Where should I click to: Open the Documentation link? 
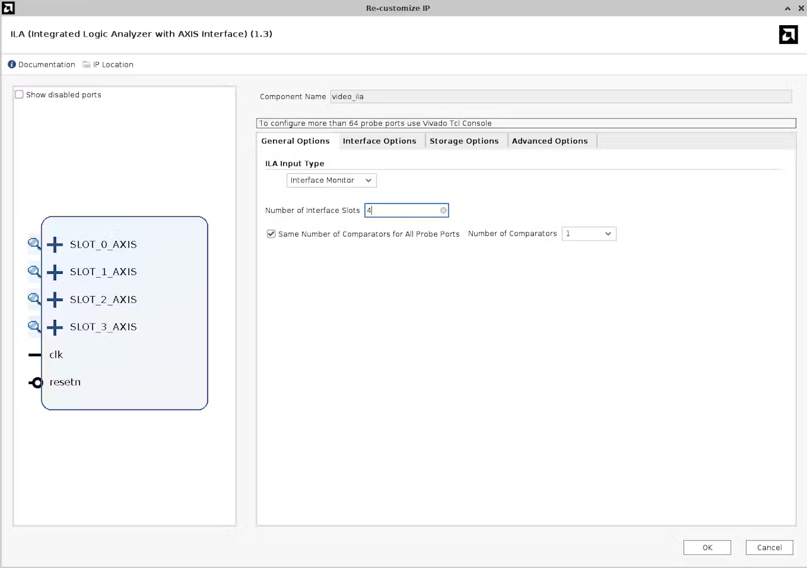coord(47,64)
